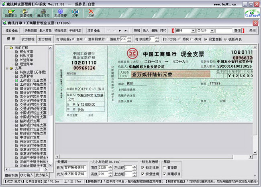Increase the 当前后 count spinner
The image size is (261, 187).
pos(129,38)
